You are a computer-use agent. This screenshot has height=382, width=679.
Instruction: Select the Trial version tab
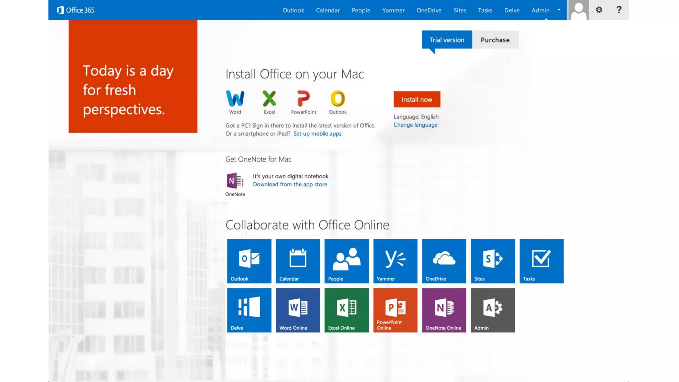(447, 40)
